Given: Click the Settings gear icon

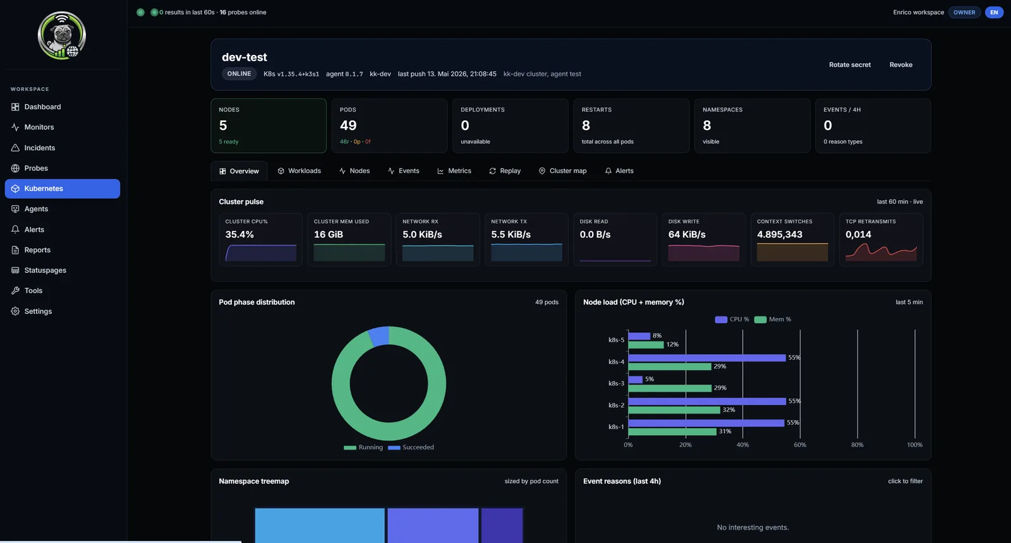Looking at the screenshot, I should [15, 311].
